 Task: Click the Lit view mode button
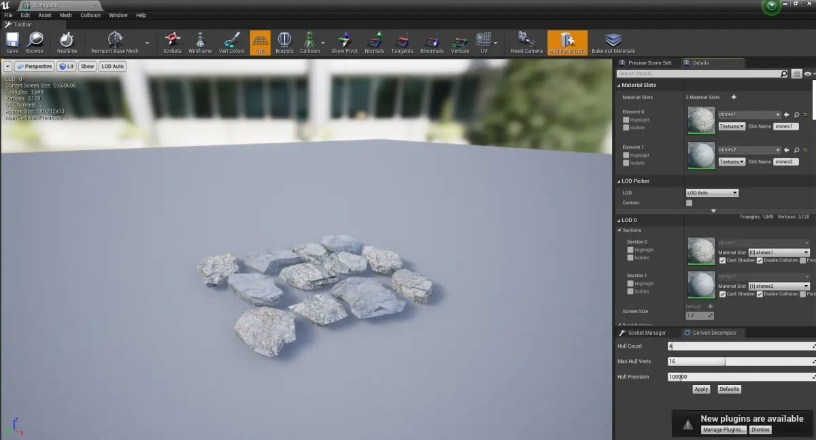point(67,67)
